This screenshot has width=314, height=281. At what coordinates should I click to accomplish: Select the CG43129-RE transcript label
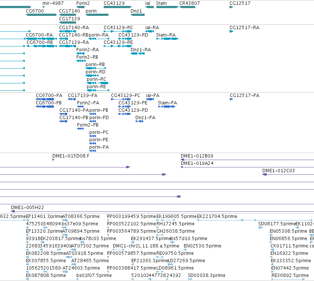[x=118, y=42]
